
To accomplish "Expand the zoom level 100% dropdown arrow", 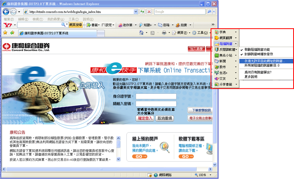I will pyautogui.click(x=211, y=175).
